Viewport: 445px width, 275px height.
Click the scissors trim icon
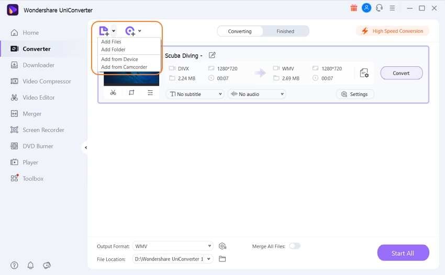113,92
